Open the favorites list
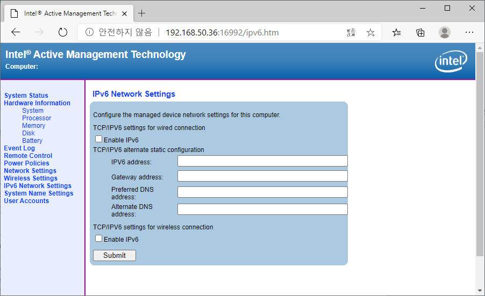 click(x=396, y=32)
